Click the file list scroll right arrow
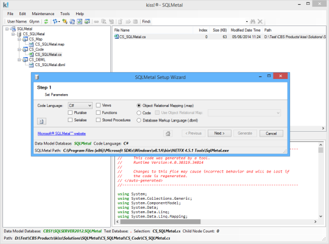 (x=323, y=128)
